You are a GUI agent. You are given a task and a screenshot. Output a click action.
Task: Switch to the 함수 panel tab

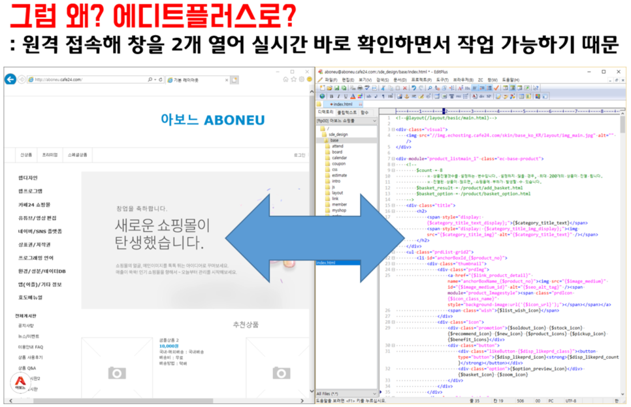(364, 112)
